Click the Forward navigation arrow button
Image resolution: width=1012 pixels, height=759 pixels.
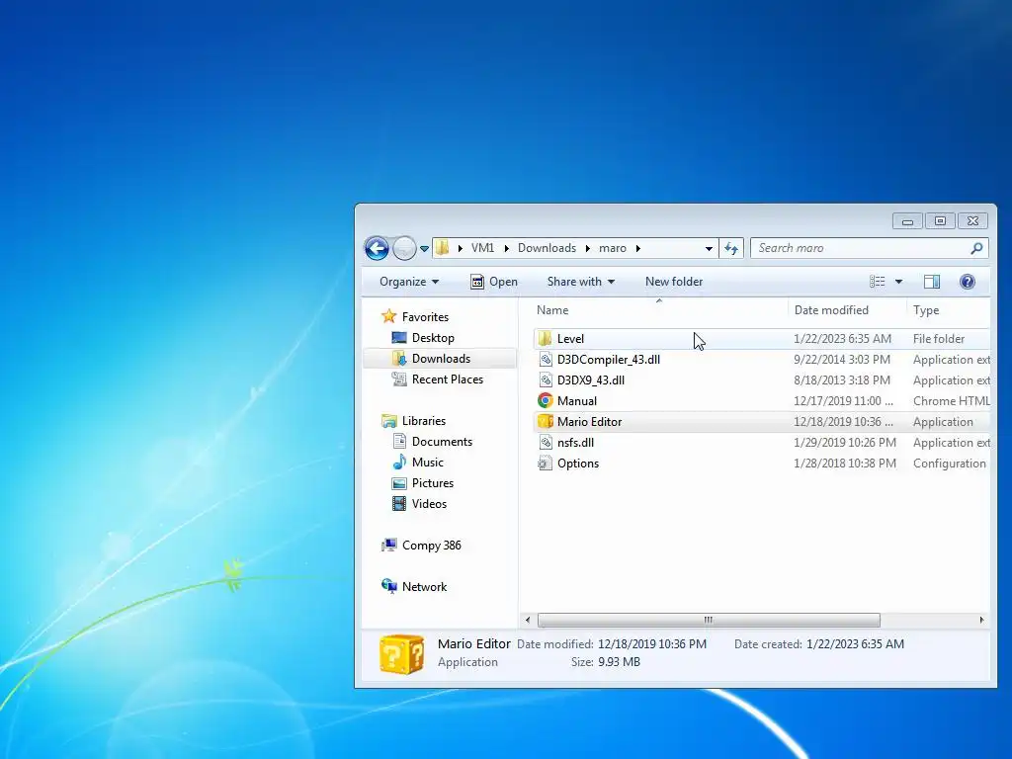coord(404,248)
